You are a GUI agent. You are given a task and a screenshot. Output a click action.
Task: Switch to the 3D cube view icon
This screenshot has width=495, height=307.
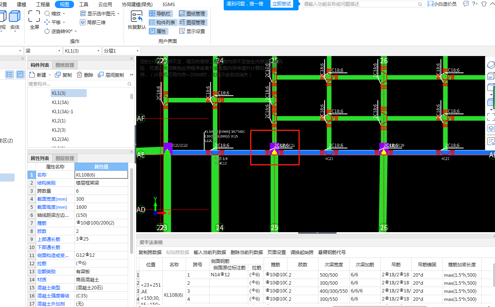pyautogui.click(x=491, y=77)
